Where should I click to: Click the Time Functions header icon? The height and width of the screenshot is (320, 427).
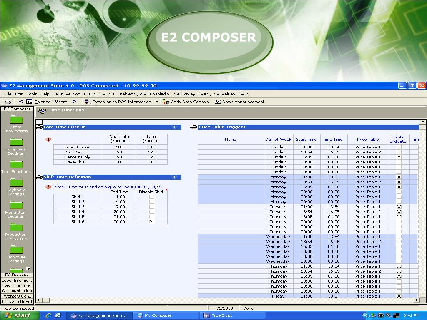(42, 111)
